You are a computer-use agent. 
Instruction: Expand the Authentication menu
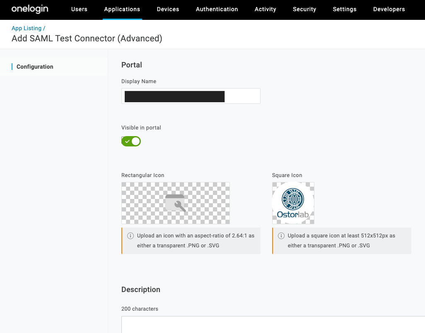tap(217, 9)
